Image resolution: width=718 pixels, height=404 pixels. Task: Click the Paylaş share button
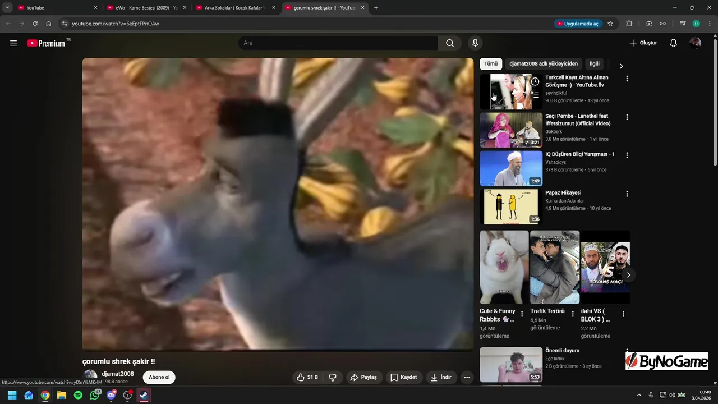click(364, 377)
